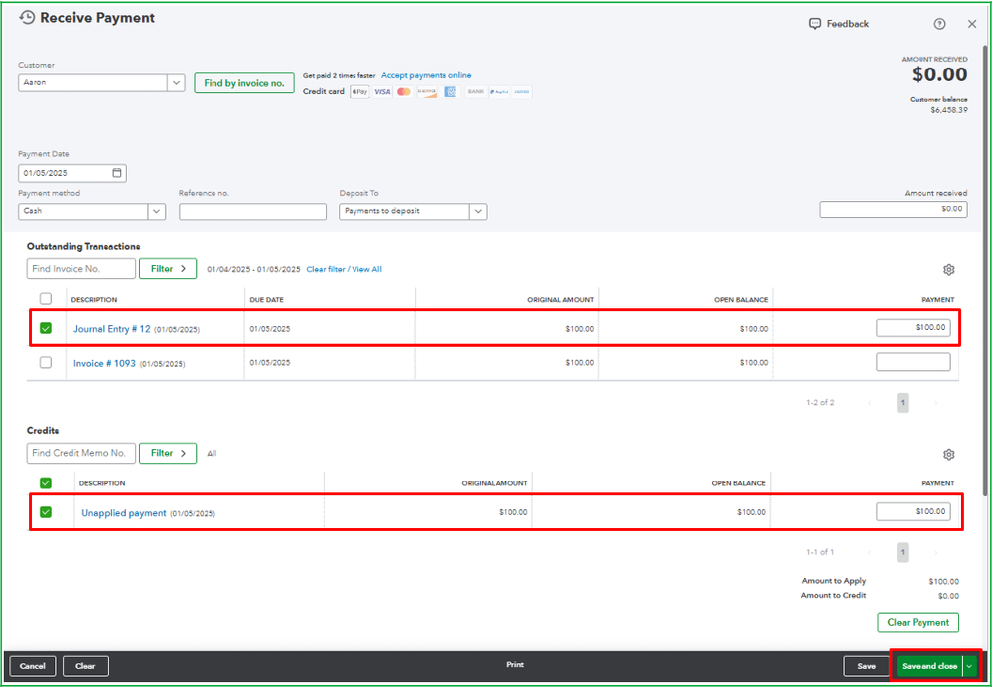Click the Payment Date calendar icon

[x=116, y=173]
